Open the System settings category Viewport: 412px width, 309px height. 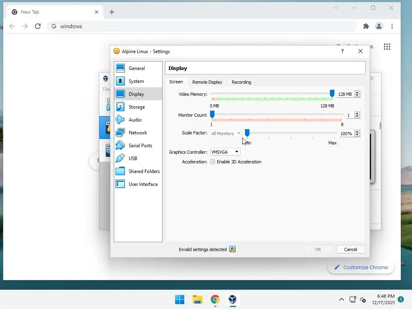tap(138, 81)
